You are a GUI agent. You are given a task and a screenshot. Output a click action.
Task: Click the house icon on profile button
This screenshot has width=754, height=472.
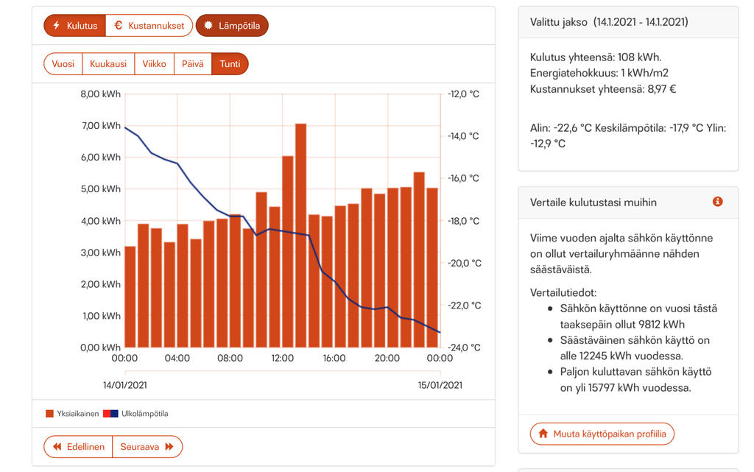tap(543, 434)
